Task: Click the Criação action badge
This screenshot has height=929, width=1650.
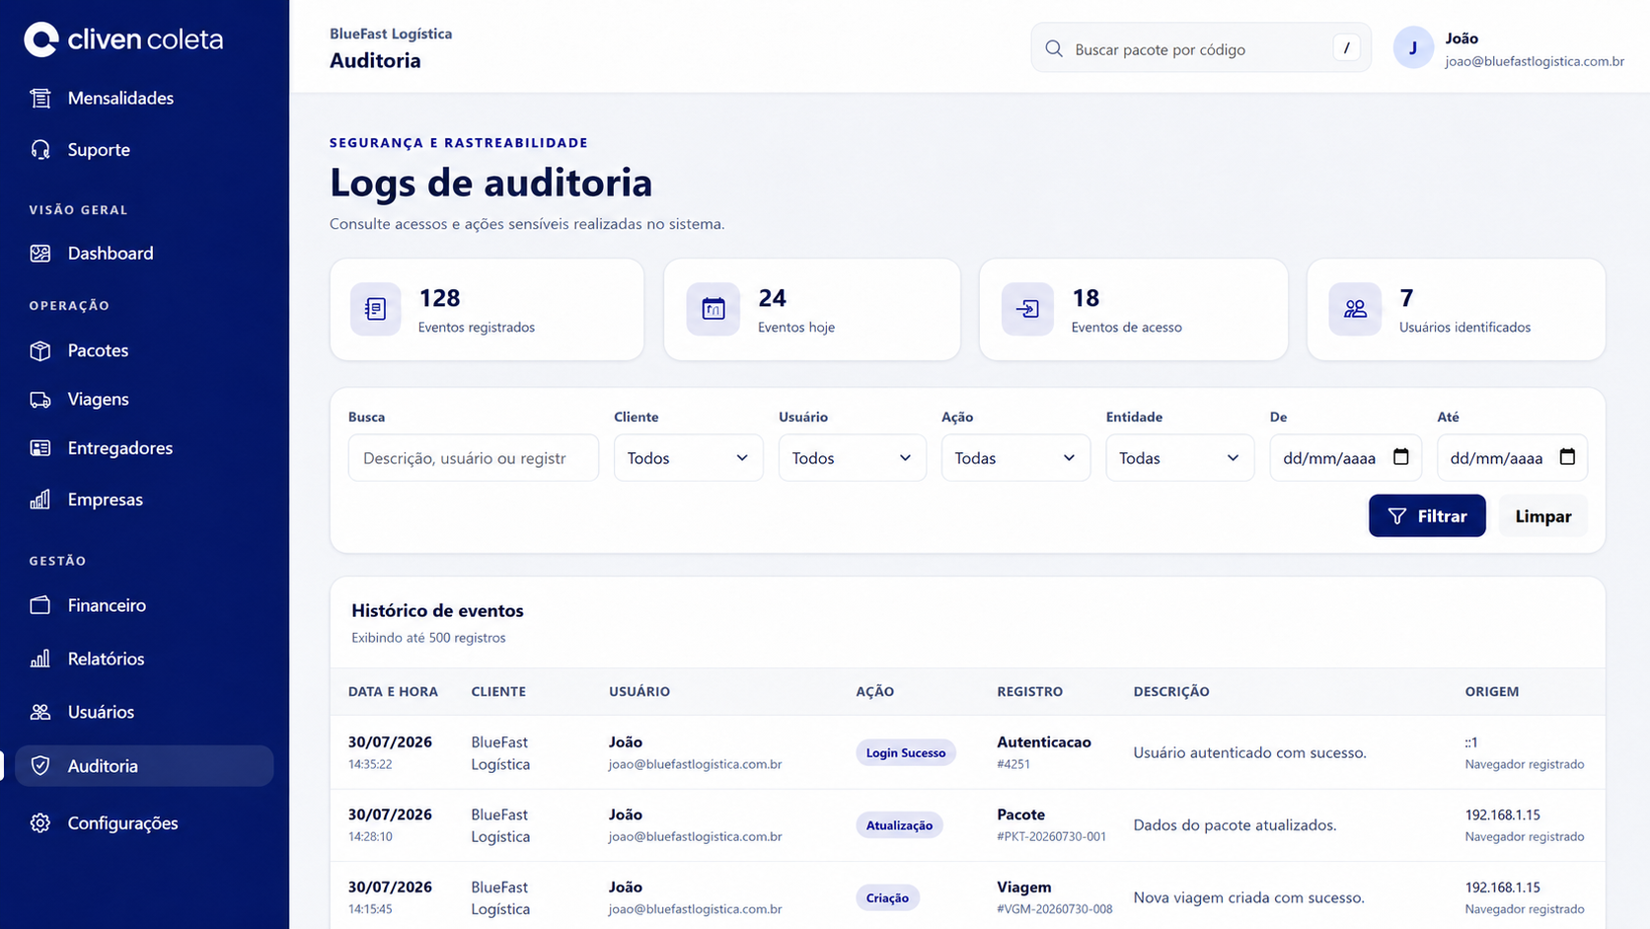Action: [x=887, y=897]
